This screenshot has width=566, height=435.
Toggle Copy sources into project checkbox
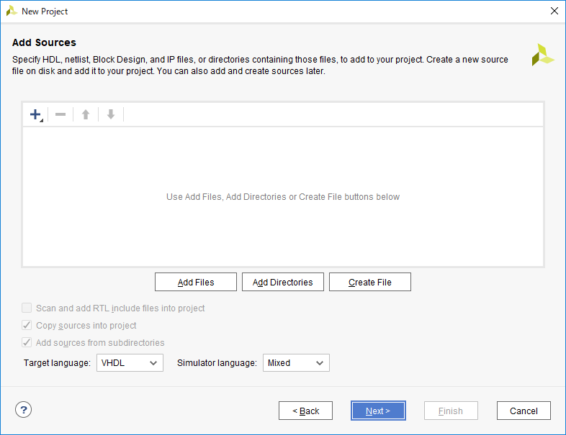[x=27, y=325]
